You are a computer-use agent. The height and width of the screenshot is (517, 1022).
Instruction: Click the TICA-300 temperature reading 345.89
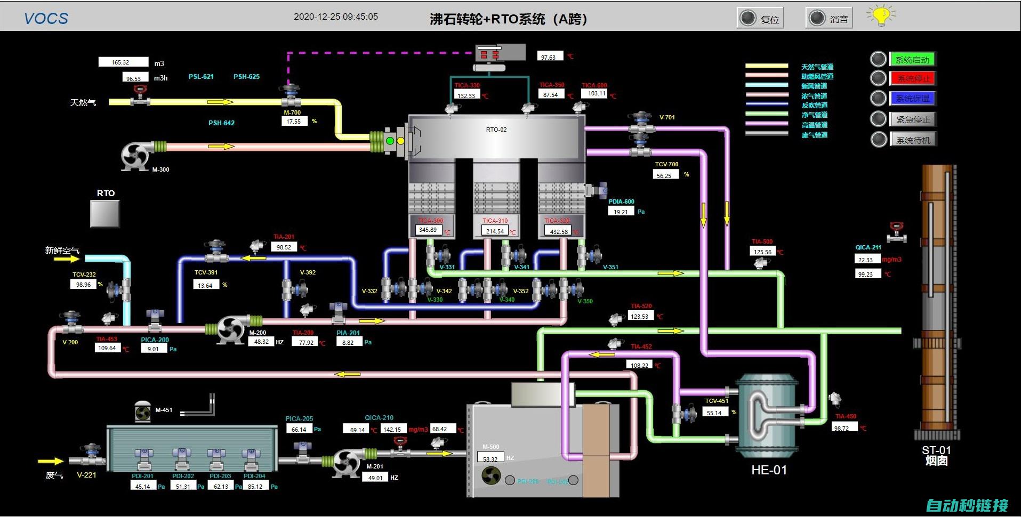point(429,230)
